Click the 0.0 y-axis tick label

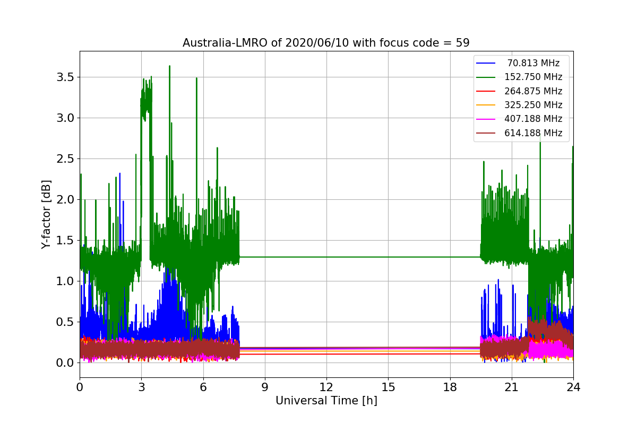65,363
